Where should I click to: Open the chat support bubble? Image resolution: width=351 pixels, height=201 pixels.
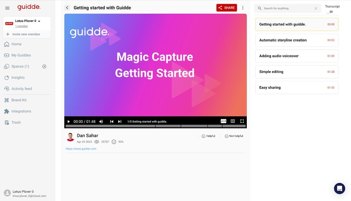click(x=339, y=188)
